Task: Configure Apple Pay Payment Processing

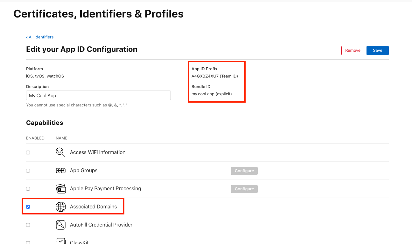Action: point(244,189)
